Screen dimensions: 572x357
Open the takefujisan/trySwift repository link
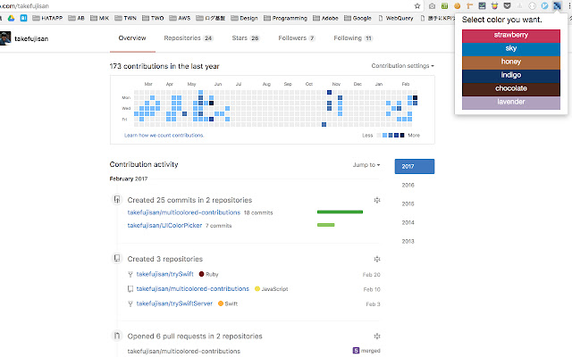pyautogui.click(x=164, y=274)
